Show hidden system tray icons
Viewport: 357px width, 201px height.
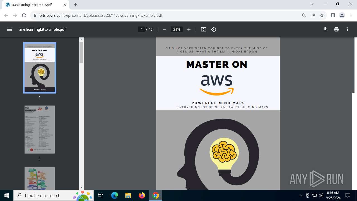(x=301, y=195)
